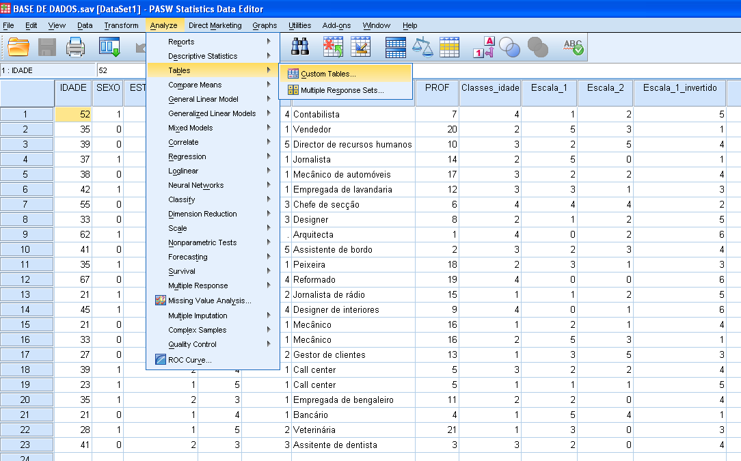Open the Weight Cases icon (scales)
741x461 pixels.
(423, 48)
